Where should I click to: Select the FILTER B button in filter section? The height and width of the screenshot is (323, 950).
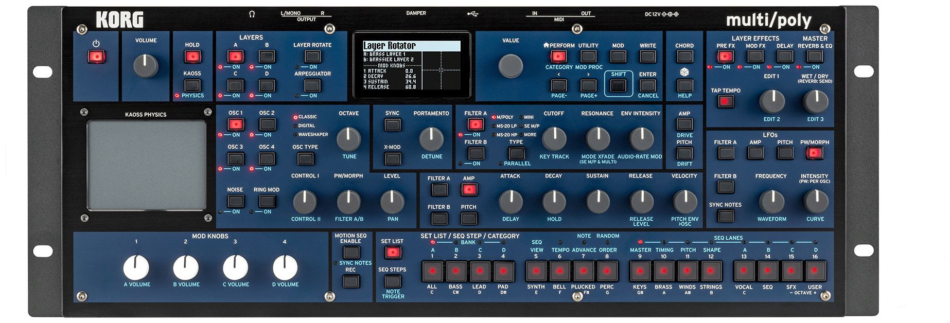pyautogui.click(x=475, y=153)
